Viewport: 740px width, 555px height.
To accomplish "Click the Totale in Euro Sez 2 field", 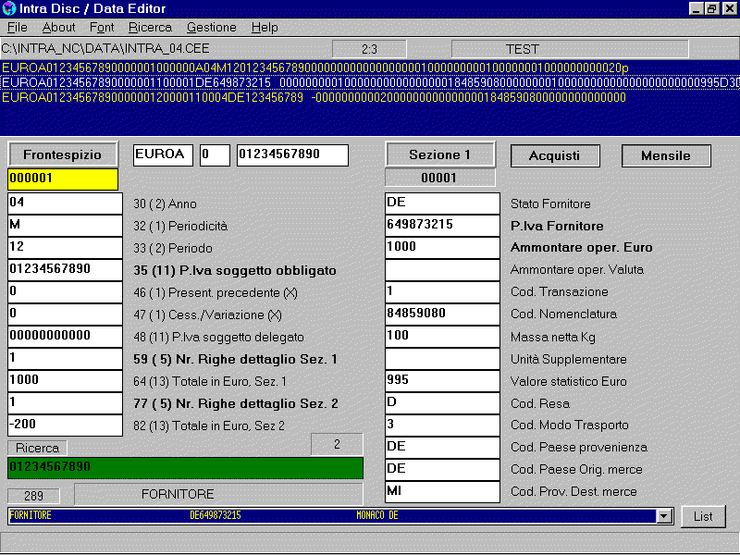I will coord(65,425).
